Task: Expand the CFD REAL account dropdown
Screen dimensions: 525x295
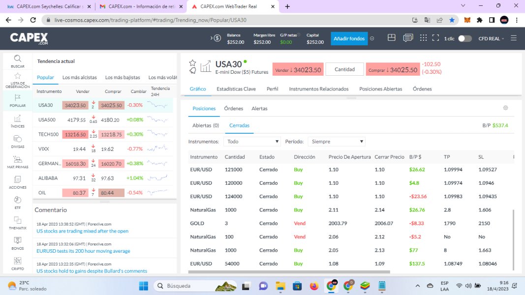Action: pyautogui.click(x=491, y=38)
